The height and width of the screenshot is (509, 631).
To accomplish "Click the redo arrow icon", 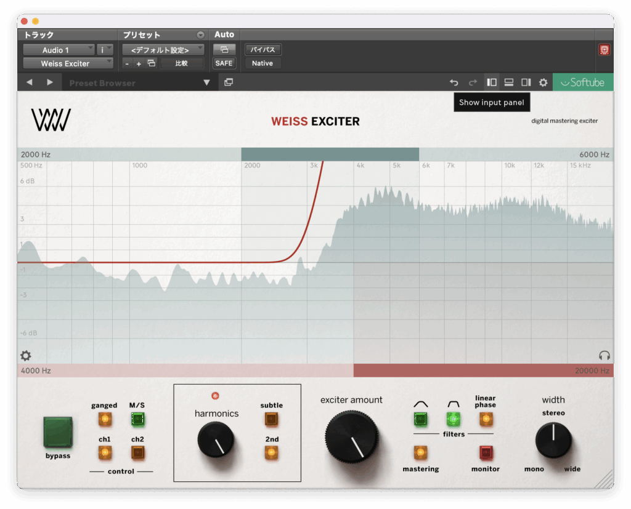I will (x=473, y=82).
